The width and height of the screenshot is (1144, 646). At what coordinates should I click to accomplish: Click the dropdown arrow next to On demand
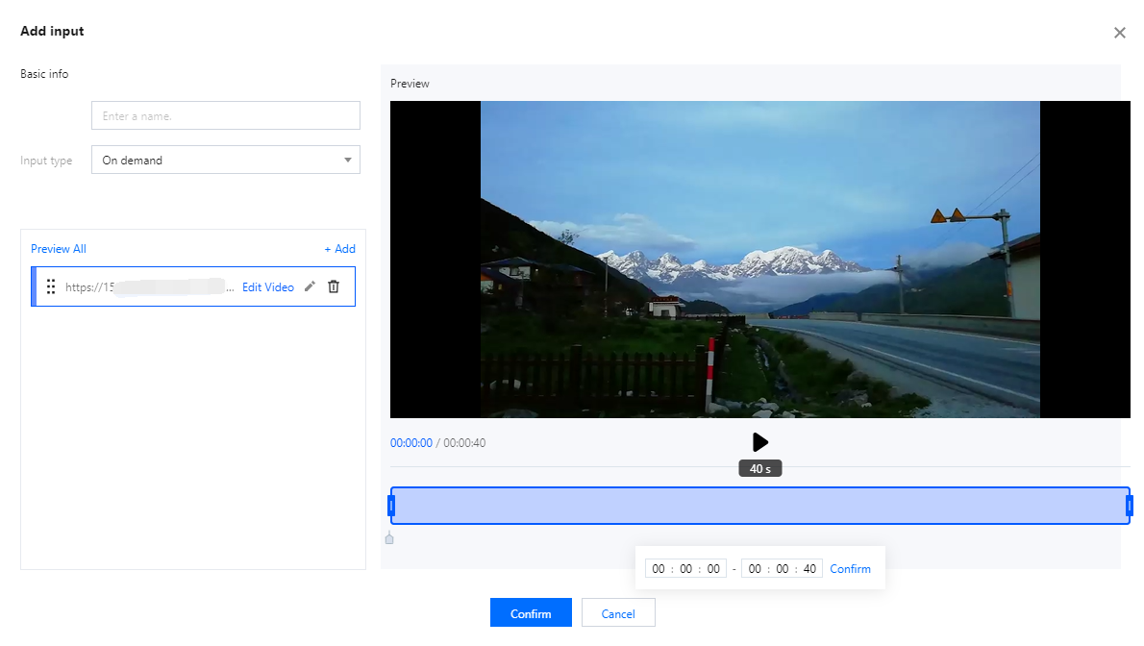(347, 161)
